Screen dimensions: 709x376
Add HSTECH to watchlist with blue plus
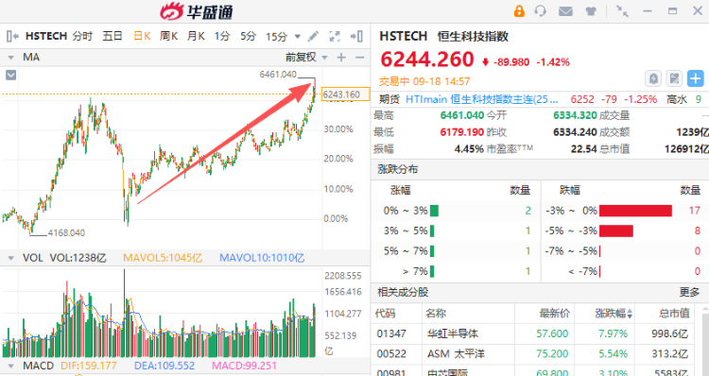coord(696,78)
